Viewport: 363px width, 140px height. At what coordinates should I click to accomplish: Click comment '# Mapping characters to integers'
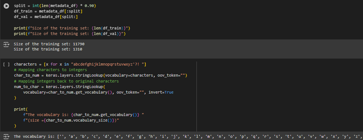click(50, 70)
